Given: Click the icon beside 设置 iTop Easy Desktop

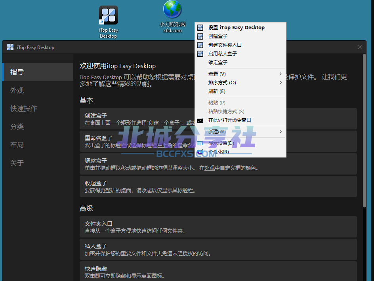Looking at the screenshot, I should click(200, 28).
